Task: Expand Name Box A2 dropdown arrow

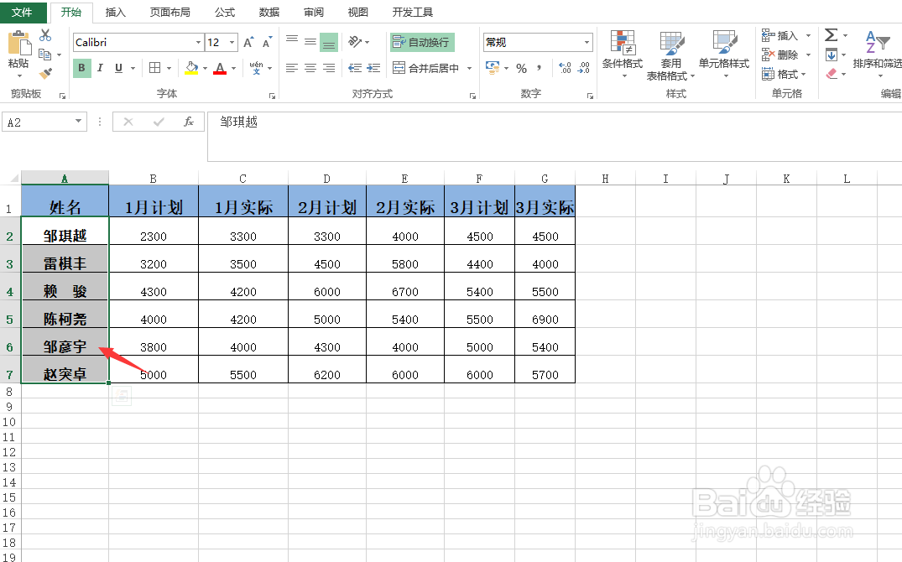Action: (x=78, y=122)
